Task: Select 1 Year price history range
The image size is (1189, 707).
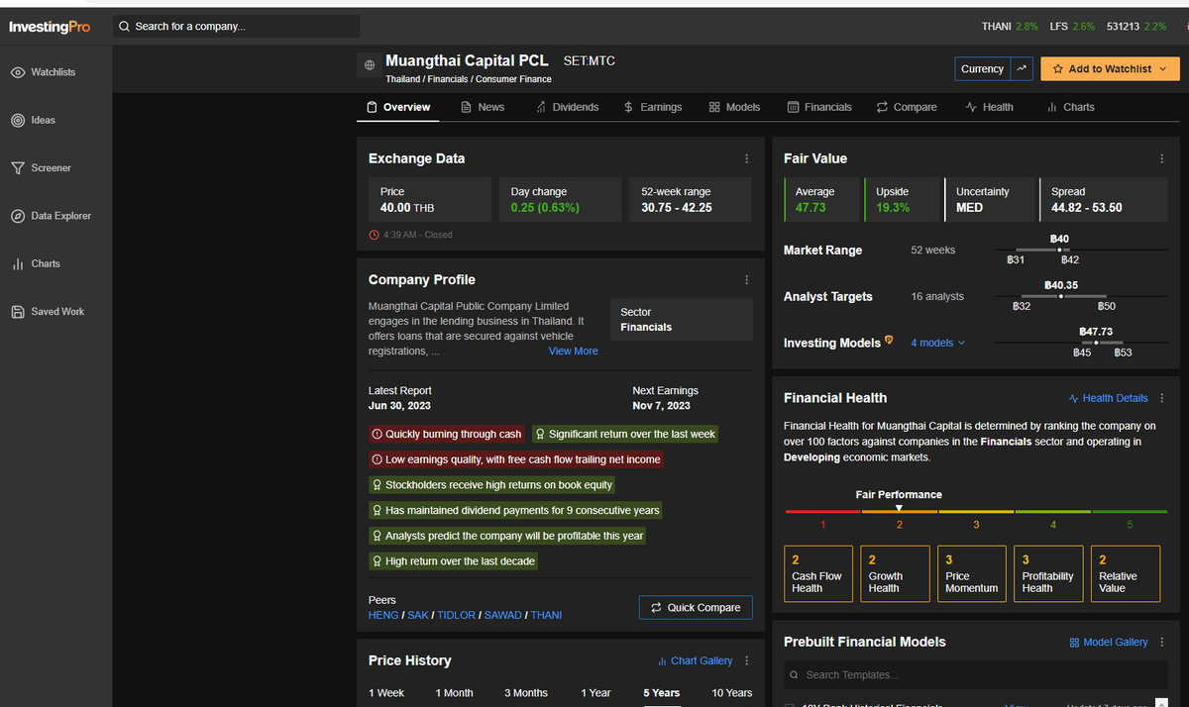Action: coord(595,693)
